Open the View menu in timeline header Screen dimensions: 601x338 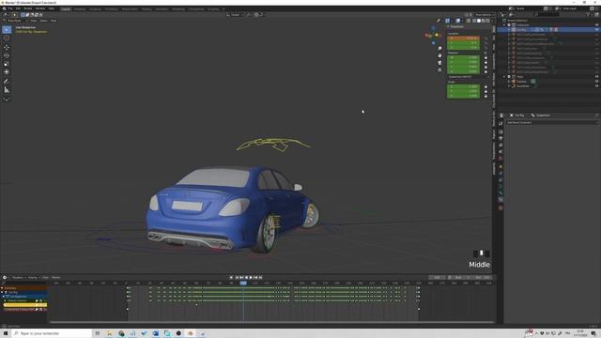(x=46, y=278)
